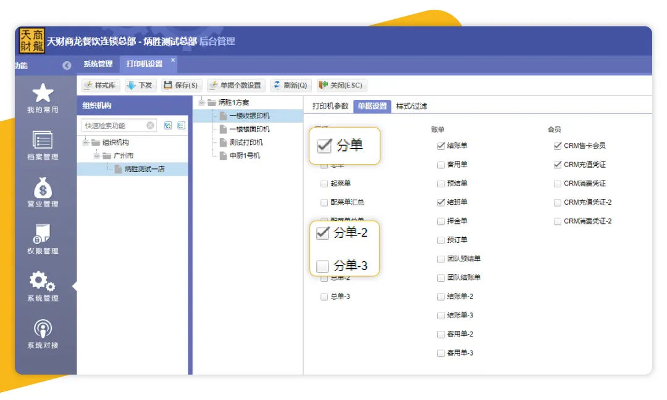
Task: Click the expand-all tree icon beside search
Action: (x=168, y=126)
